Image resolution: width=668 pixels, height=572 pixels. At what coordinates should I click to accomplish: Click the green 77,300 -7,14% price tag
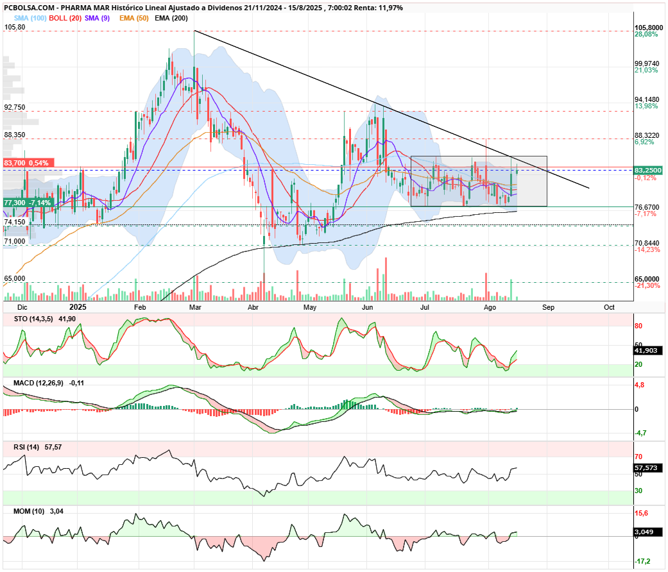pyautogui.click(x=28, y=203)
